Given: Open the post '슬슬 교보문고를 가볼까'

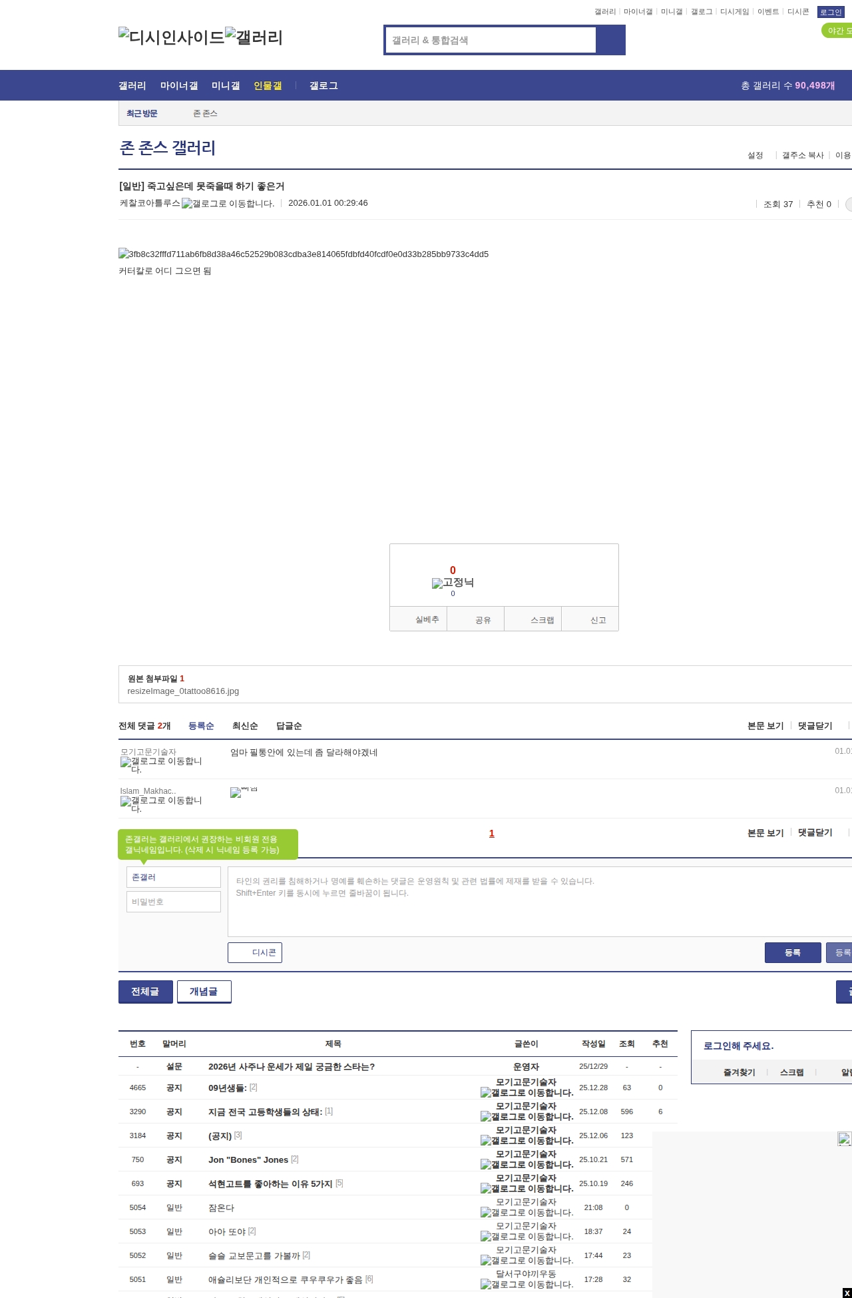Looking at the screenshot, I should [254, 1255].
